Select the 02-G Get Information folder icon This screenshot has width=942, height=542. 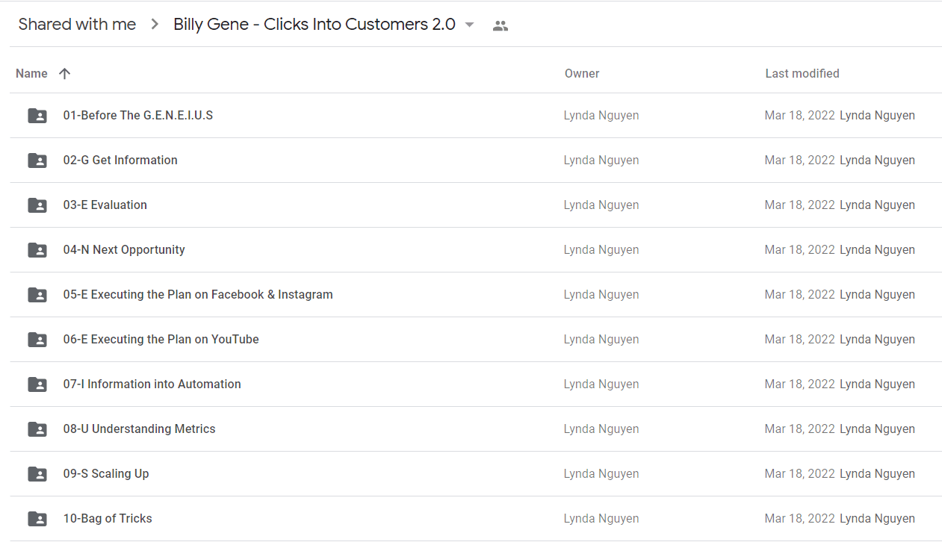pos(37,161)
